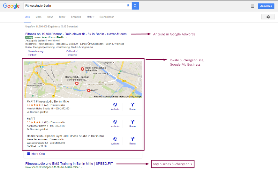Open McFIT Fitnessstudio Berlin-Mitte listing
Screen dimensions: 278x169
click(48, 101)
